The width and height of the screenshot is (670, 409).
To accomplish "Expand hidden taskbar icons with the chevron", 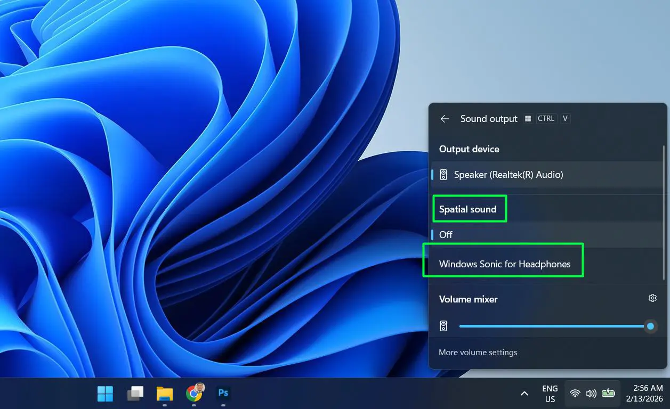I will (524, 393).
